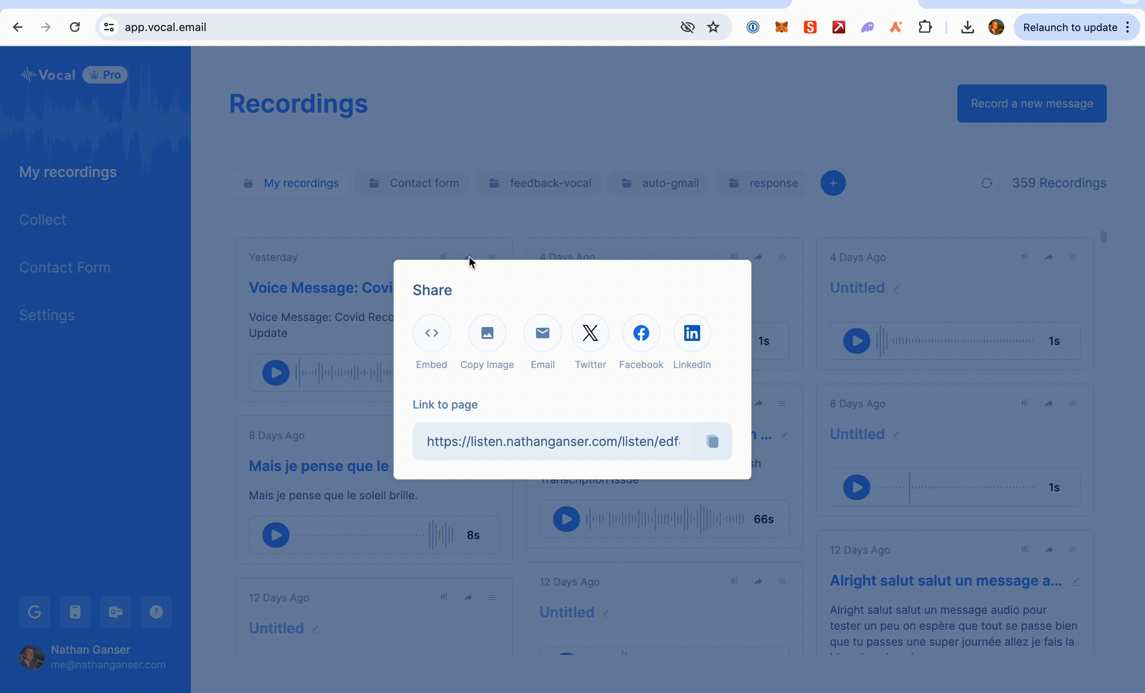1145x693 pixels.
Task: Click the Embed code share icon
Action: [431, 333]
